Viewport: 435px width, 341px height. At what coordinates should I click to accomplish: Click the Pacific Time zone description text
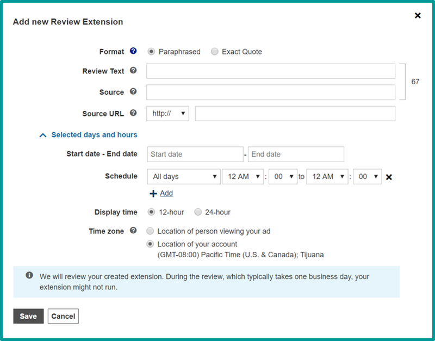(x=240, y=255)
